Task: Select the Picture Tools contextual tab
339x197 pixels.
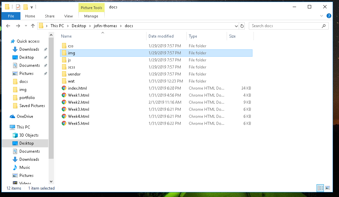Action: coord(92,8)
